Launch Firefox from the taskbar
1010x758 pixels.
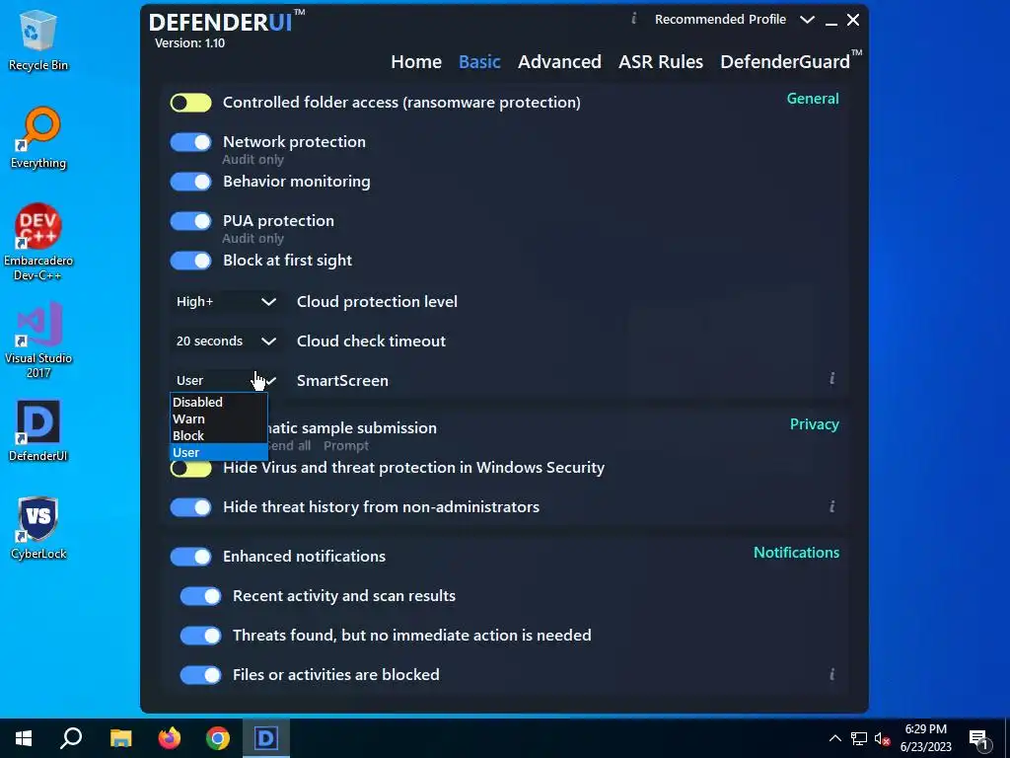point(170,738)
